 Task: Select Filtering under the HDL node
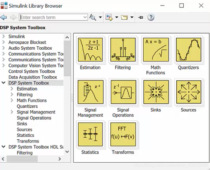[25, 153]
